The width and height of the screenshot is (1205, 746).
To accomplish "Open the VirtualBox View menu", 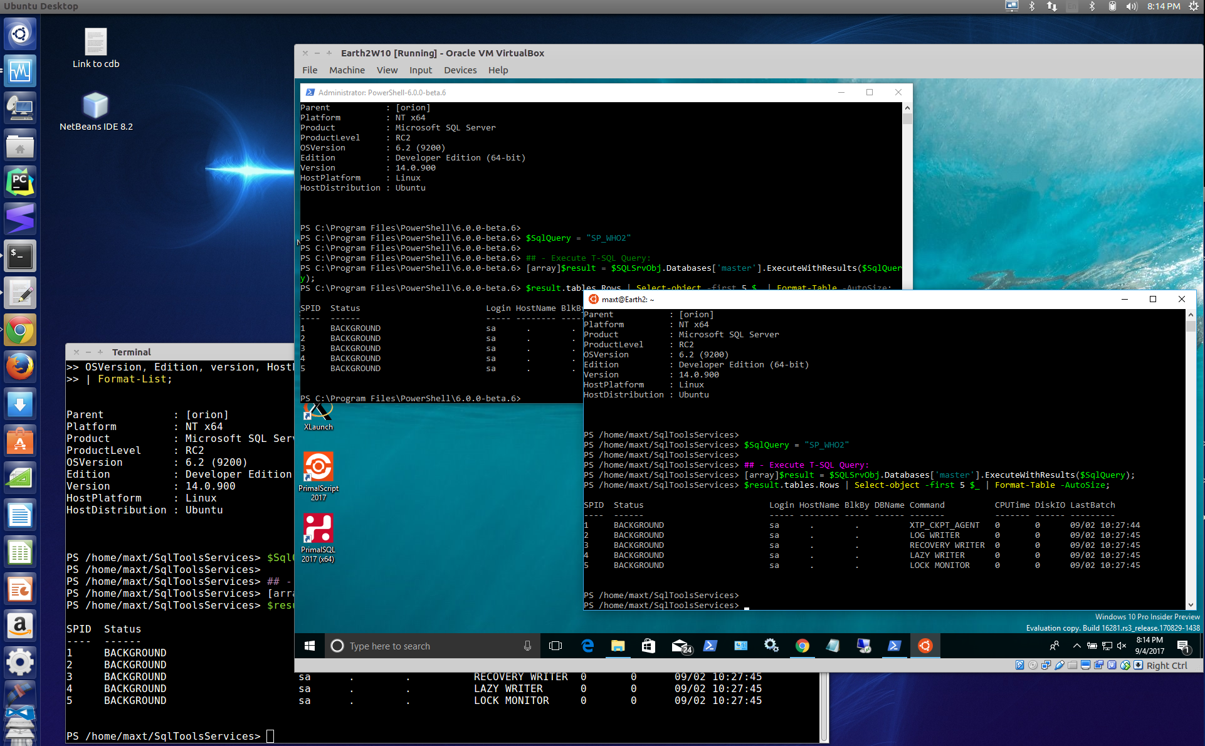I will 387,70.
